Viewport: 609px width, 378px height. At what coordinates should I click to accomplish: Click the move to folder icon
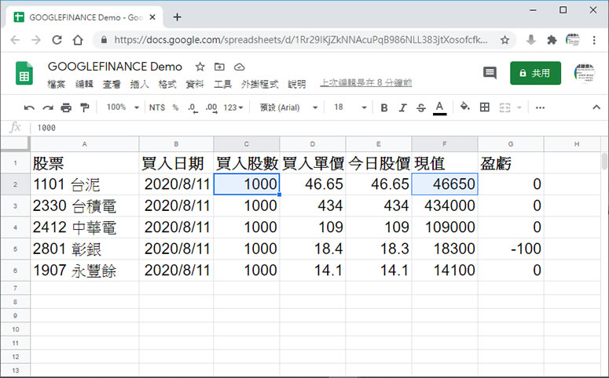point(219,67)
